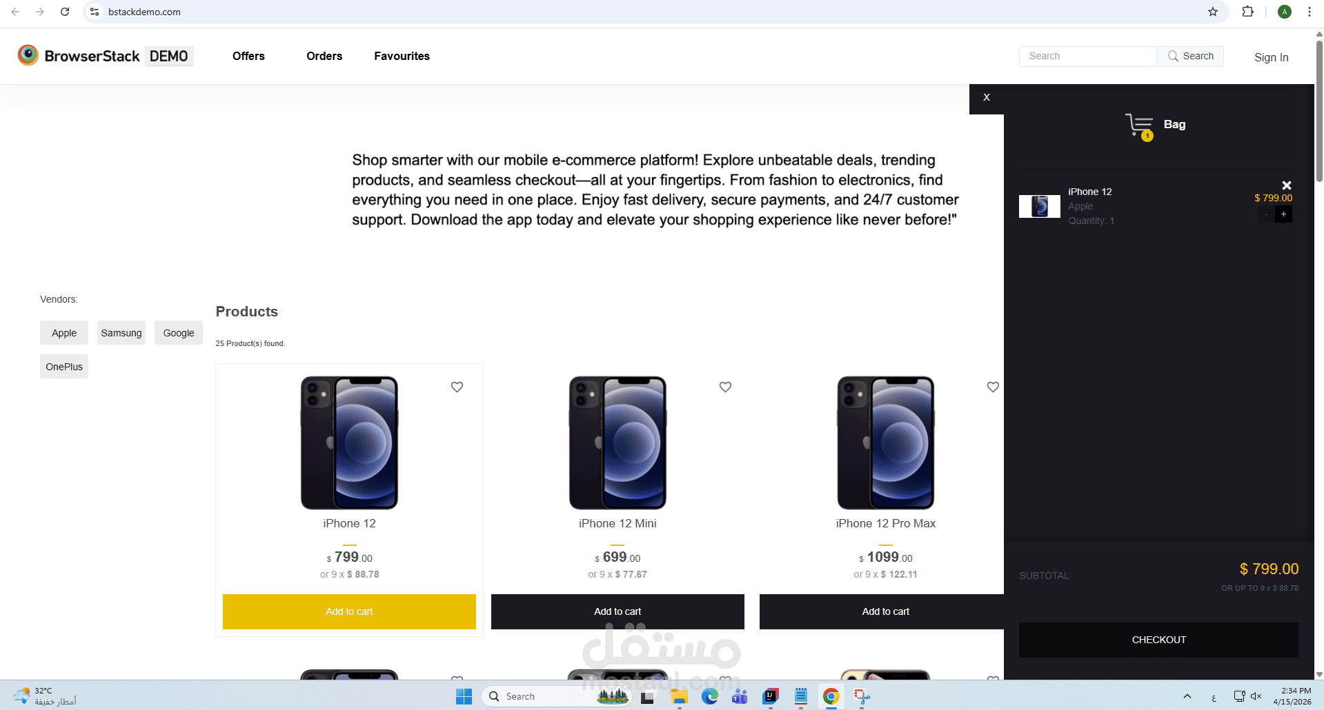Filter products by the OnePlus vendor
Screen dimensions: 1324x710
click(x=64, y=367)
